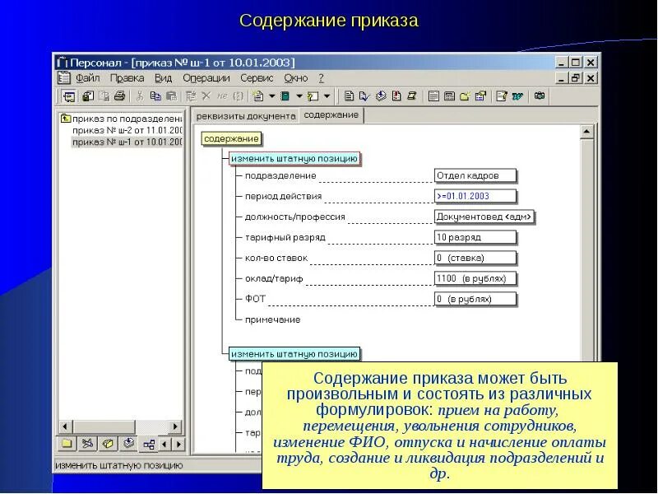Open dropdown arrow beside note pointer icon
This screenshot has width=658, height=494.
(327, 96)
